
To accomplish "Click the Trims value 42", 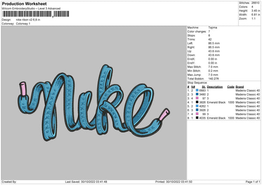I will [210, 40].
